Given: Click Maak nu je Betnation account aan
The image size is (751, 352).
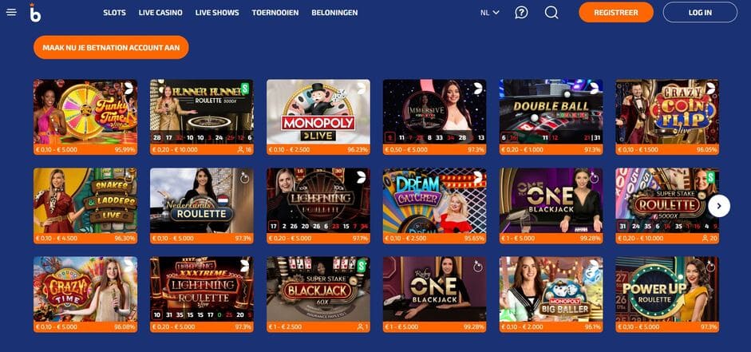Looking at the screenshot, I should (x=111, y=47).
